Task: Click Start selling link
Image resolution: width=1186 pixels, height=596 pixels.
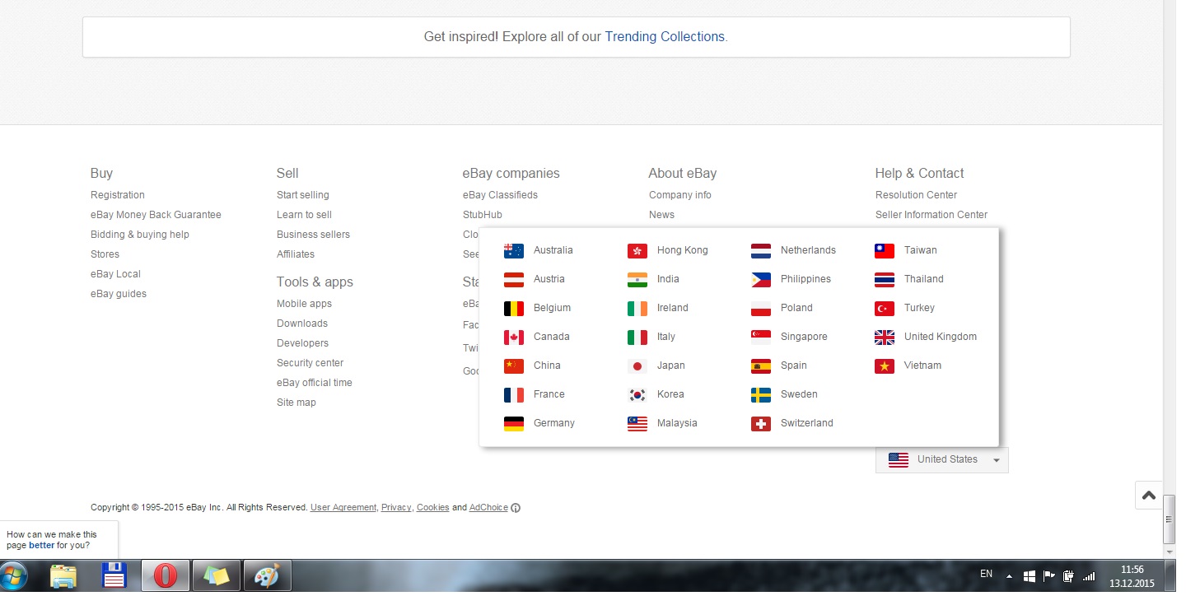Action: pyautogui.click(x=302, y=195)
